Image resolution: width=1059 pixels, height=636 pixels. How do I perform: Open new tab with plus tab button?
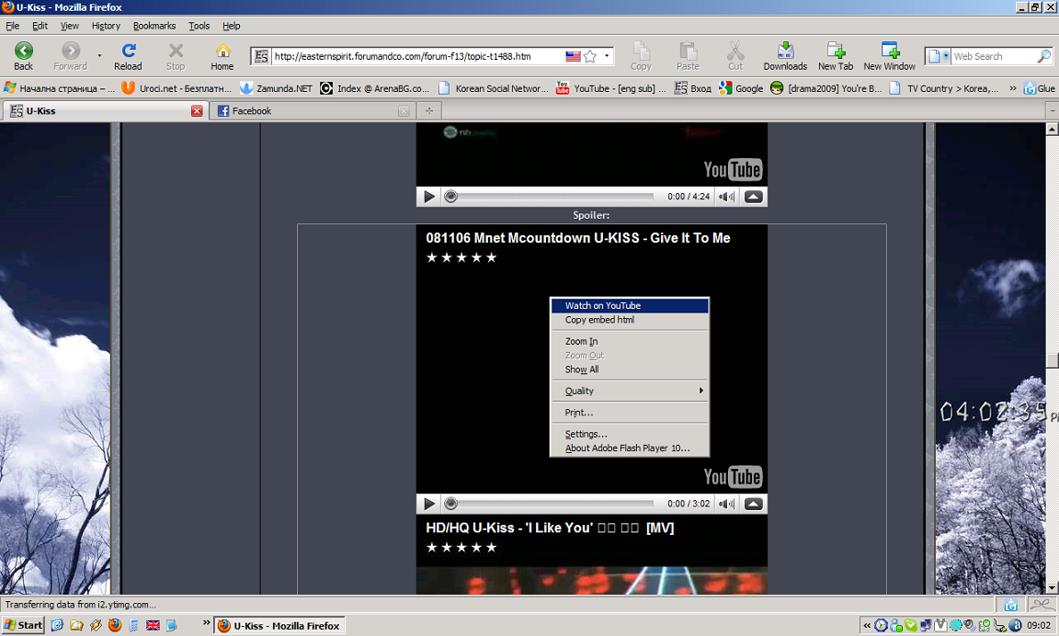429,110
